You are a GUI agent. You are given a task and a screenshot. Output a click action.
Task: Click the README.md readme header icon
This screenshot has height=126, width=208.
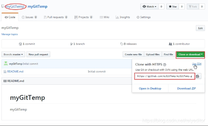(x=5, y=81)
